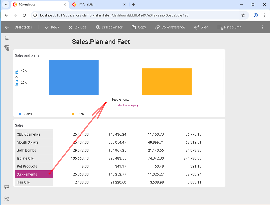Click Exclude to remove selected item

pos(78,27)
